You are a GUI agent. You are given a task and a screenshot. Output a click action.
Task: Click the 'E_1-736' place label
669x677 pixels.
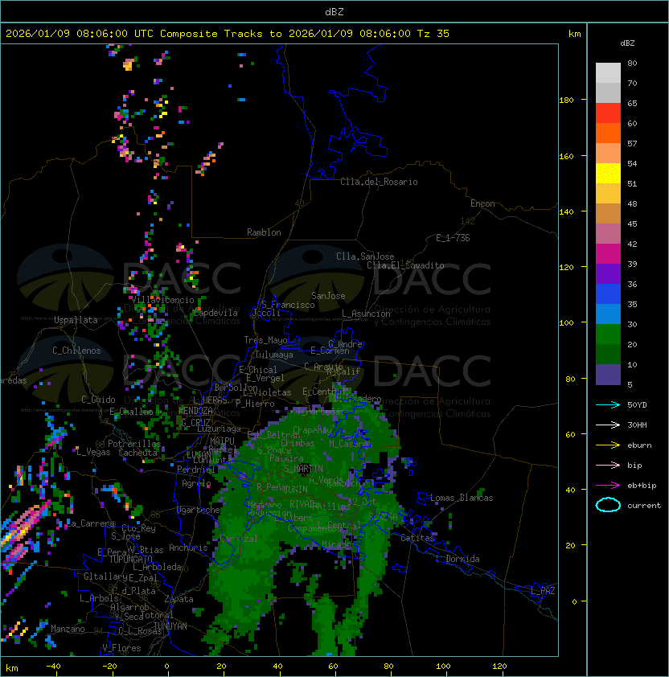click(x=453, y=238)
